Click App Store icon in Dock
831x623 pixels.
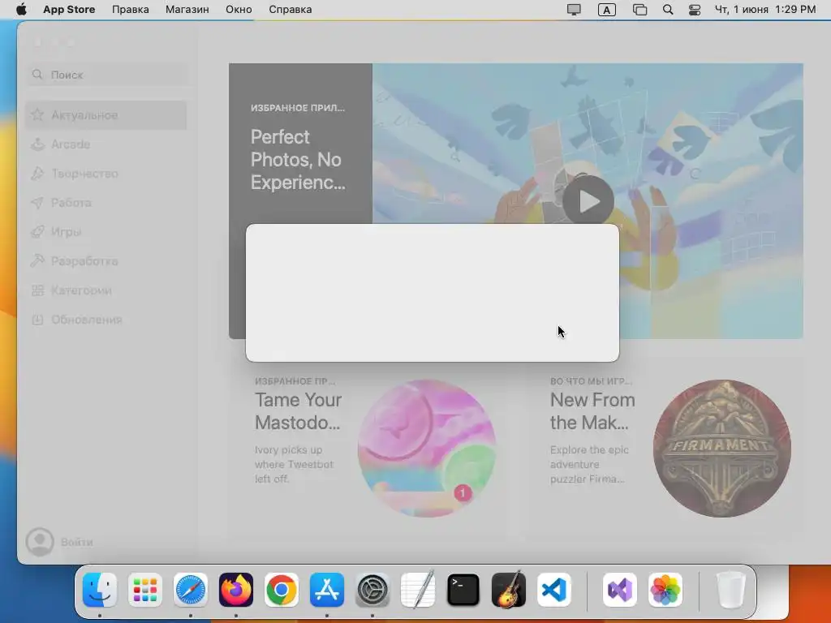pos(327,590)
